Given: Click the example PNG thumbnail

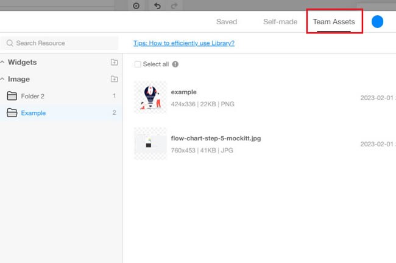Looking at the screenshot, I should tap(150, 97).
